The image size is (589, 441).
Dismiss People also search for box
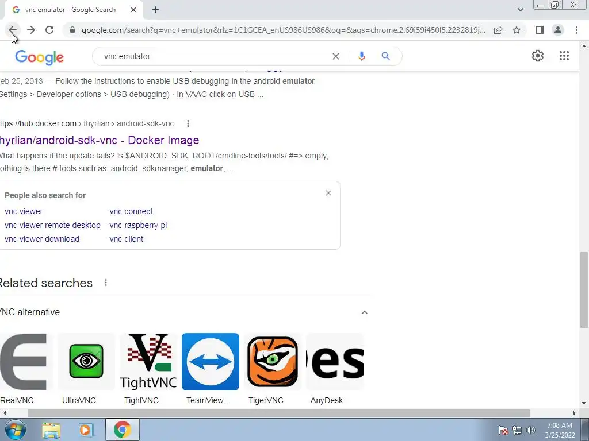pos(328,193)
